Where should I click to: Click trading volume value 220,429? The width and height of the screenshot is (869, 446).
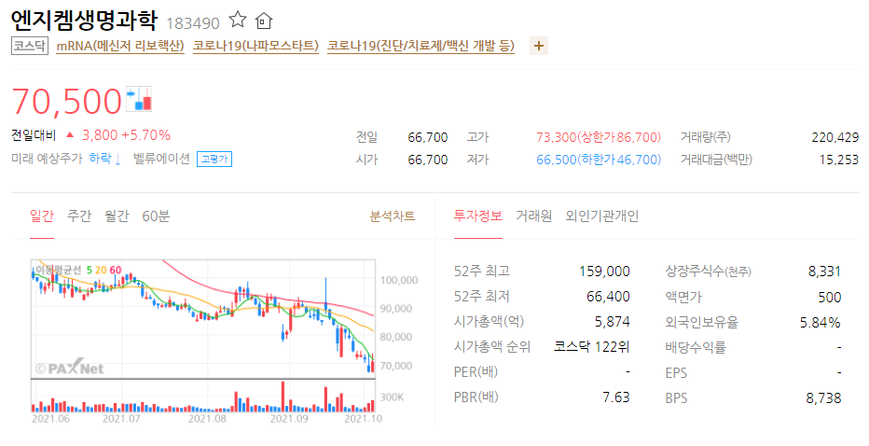[835, 137]
